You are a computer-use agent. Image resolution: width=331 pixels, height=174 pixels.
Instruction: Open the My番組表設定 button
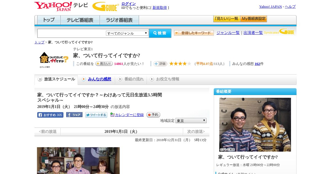click(x=253, y=19)
